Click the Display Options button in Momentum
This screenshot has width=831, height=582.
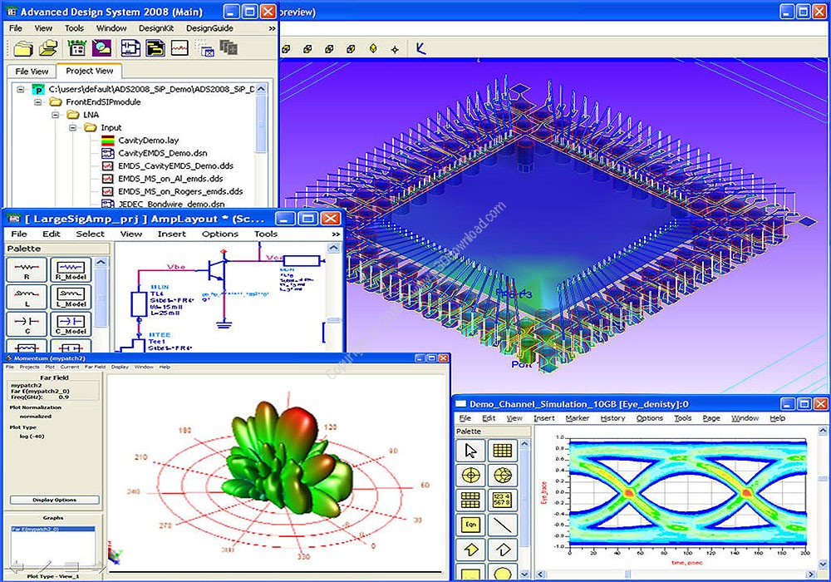point(54,500)
